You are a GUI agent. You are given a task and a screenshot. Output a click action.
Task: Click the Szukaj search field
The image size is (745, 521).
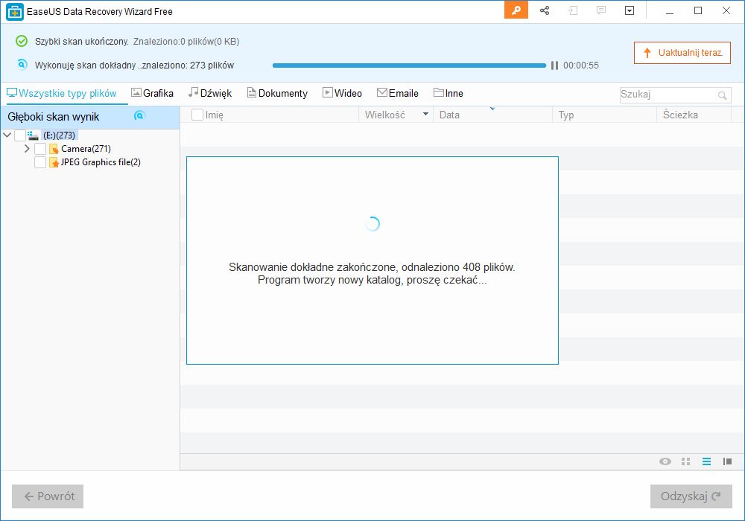coord(675,95)
